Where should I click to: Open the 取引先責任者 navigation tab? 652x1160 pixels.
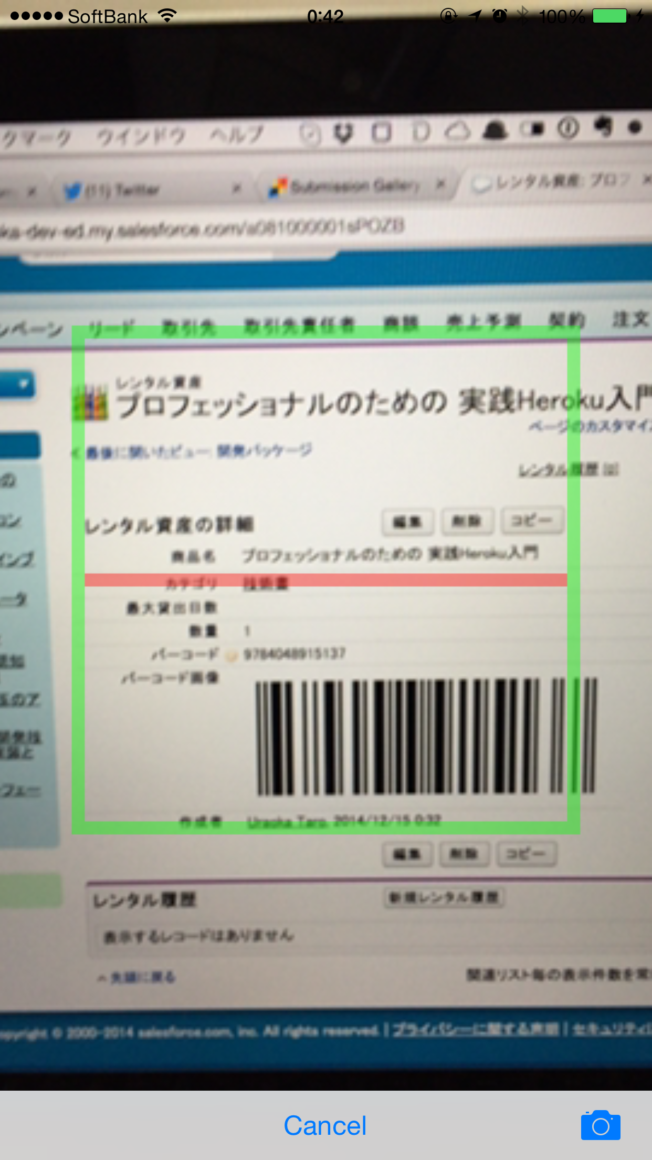[299, 325]
